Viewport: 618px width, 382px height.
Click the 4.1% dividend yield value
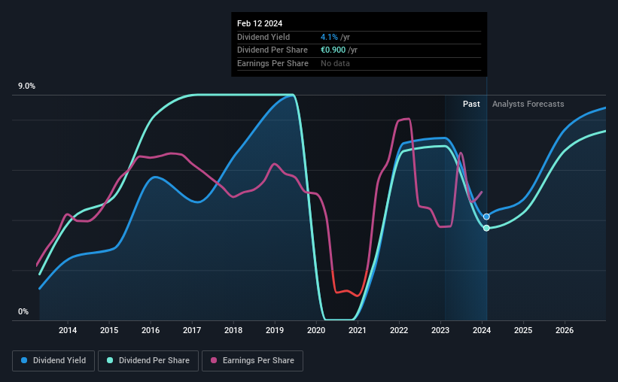click(x=329, y=37)
